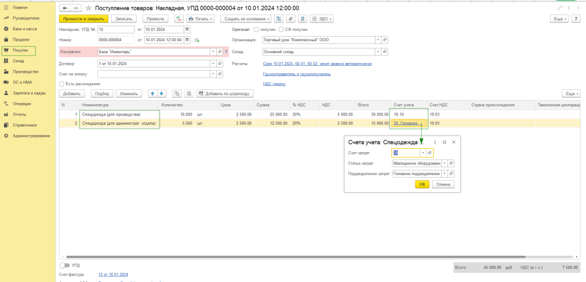Check the СФ получен checkbox
The height and width of the screenshot is (282, 586).
click(x=280, y=29)
